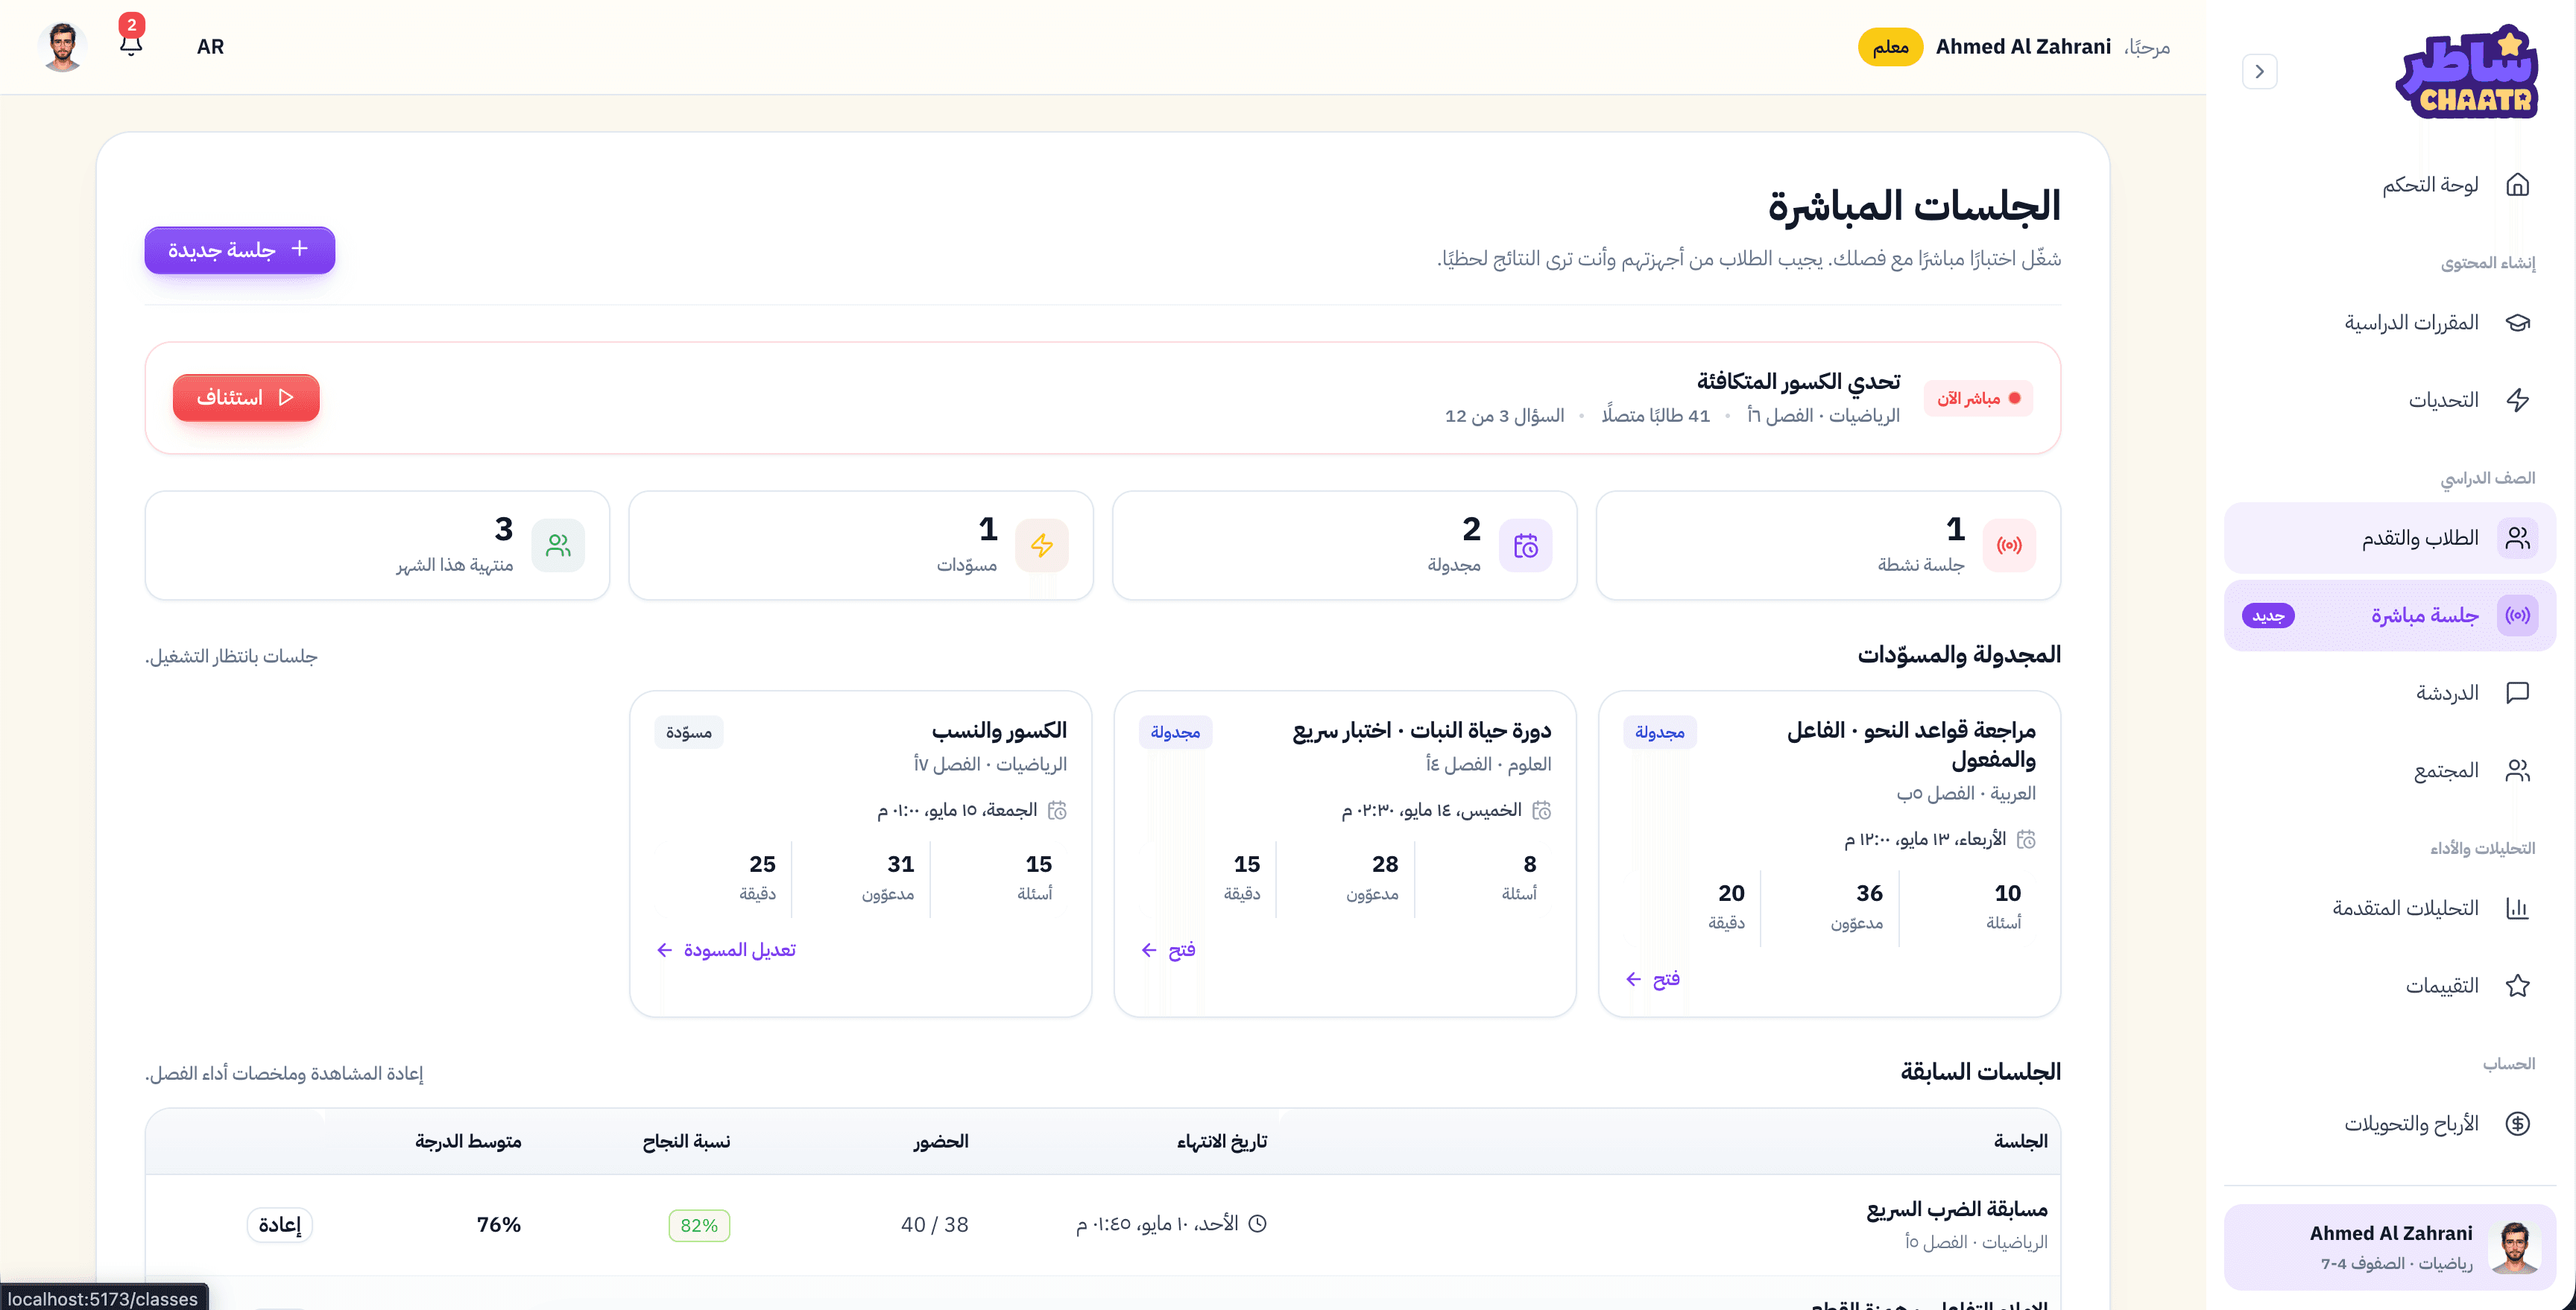The height and width of the screenshot is (1310, 2576).
Task: Click the plus icon in جلسة جديدة button
Action: pyautogui.click(x=299, y=248)
